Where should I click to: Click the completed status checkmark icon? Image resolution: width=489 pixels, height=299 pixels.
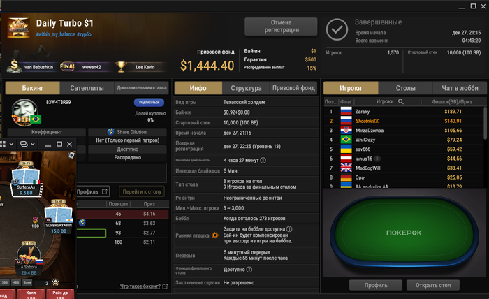click(337, 29)
